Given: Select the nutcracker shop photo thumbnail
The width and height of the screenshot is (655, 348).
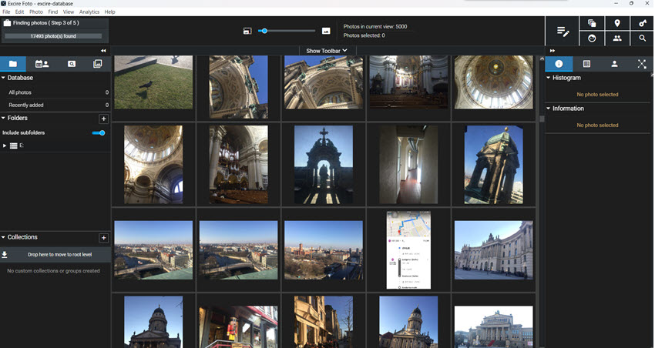Looking at the screenshot, I should coord(239,326).
